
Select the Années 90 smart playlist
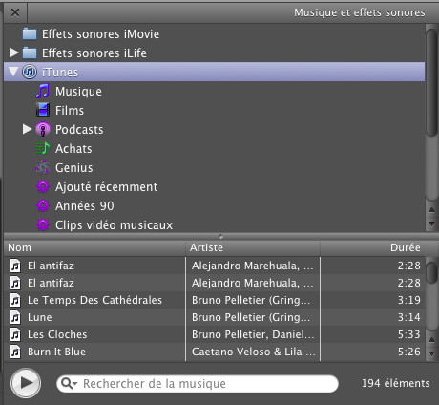[214, 205]
